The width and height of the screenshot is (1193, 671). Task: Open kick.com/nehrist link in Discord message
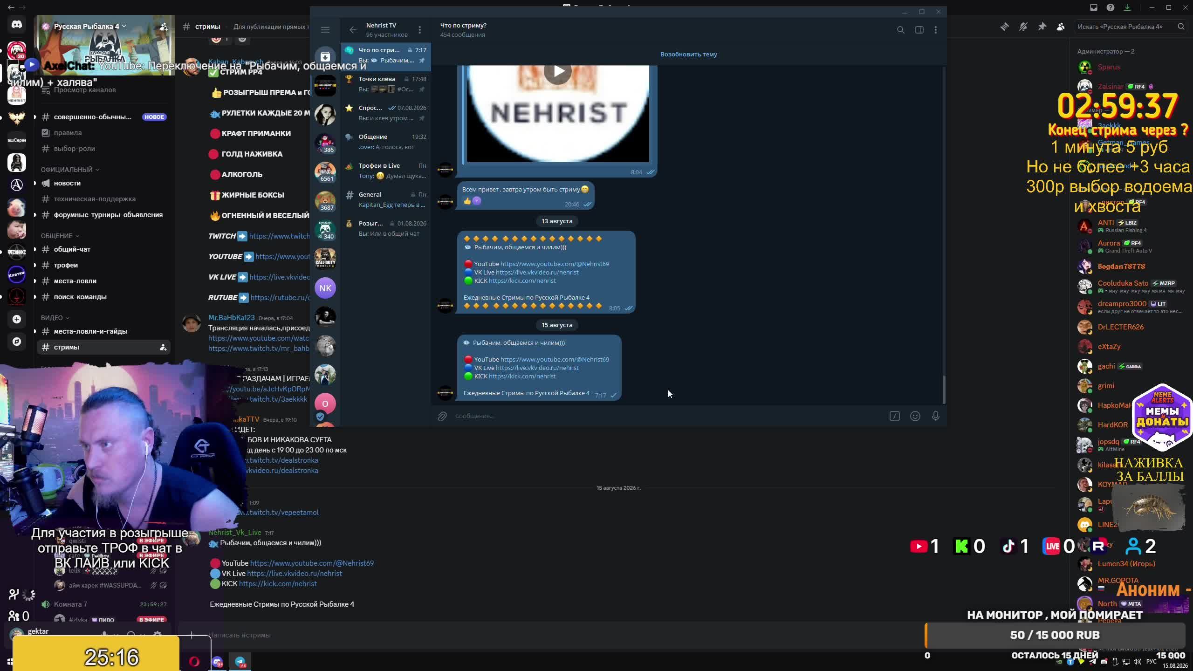[x=278, y=584]
